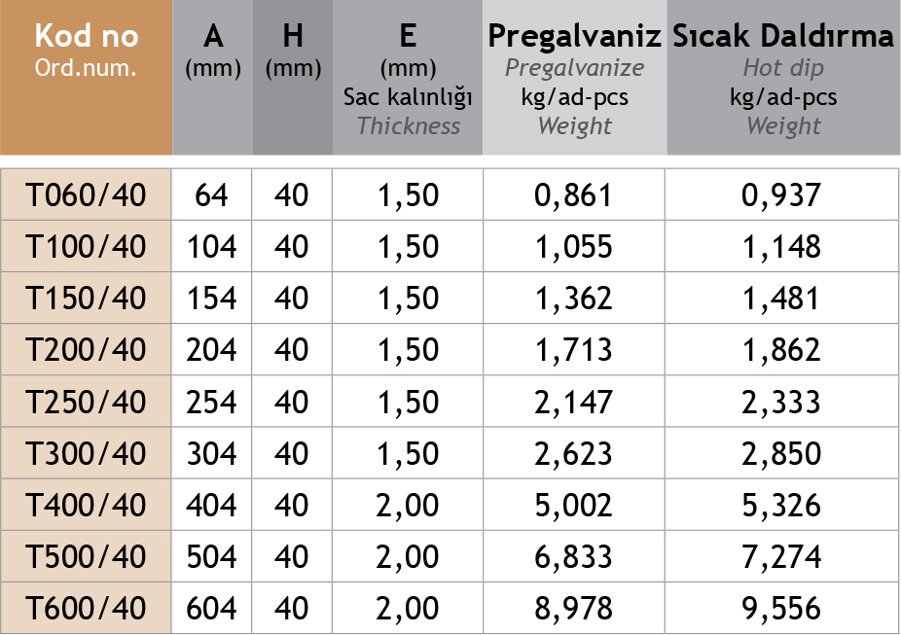The width and height of the screenshot is (901, 635).
Task: Select the 0,861 pregalvanize weight value
Action: point(574,195)
